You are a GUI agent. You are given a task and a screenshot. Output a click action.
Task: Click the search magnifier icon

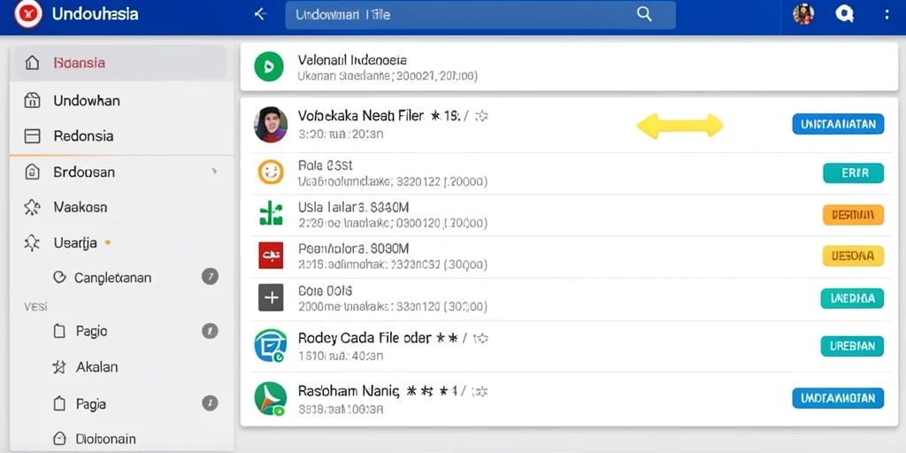tap(644, 14)
